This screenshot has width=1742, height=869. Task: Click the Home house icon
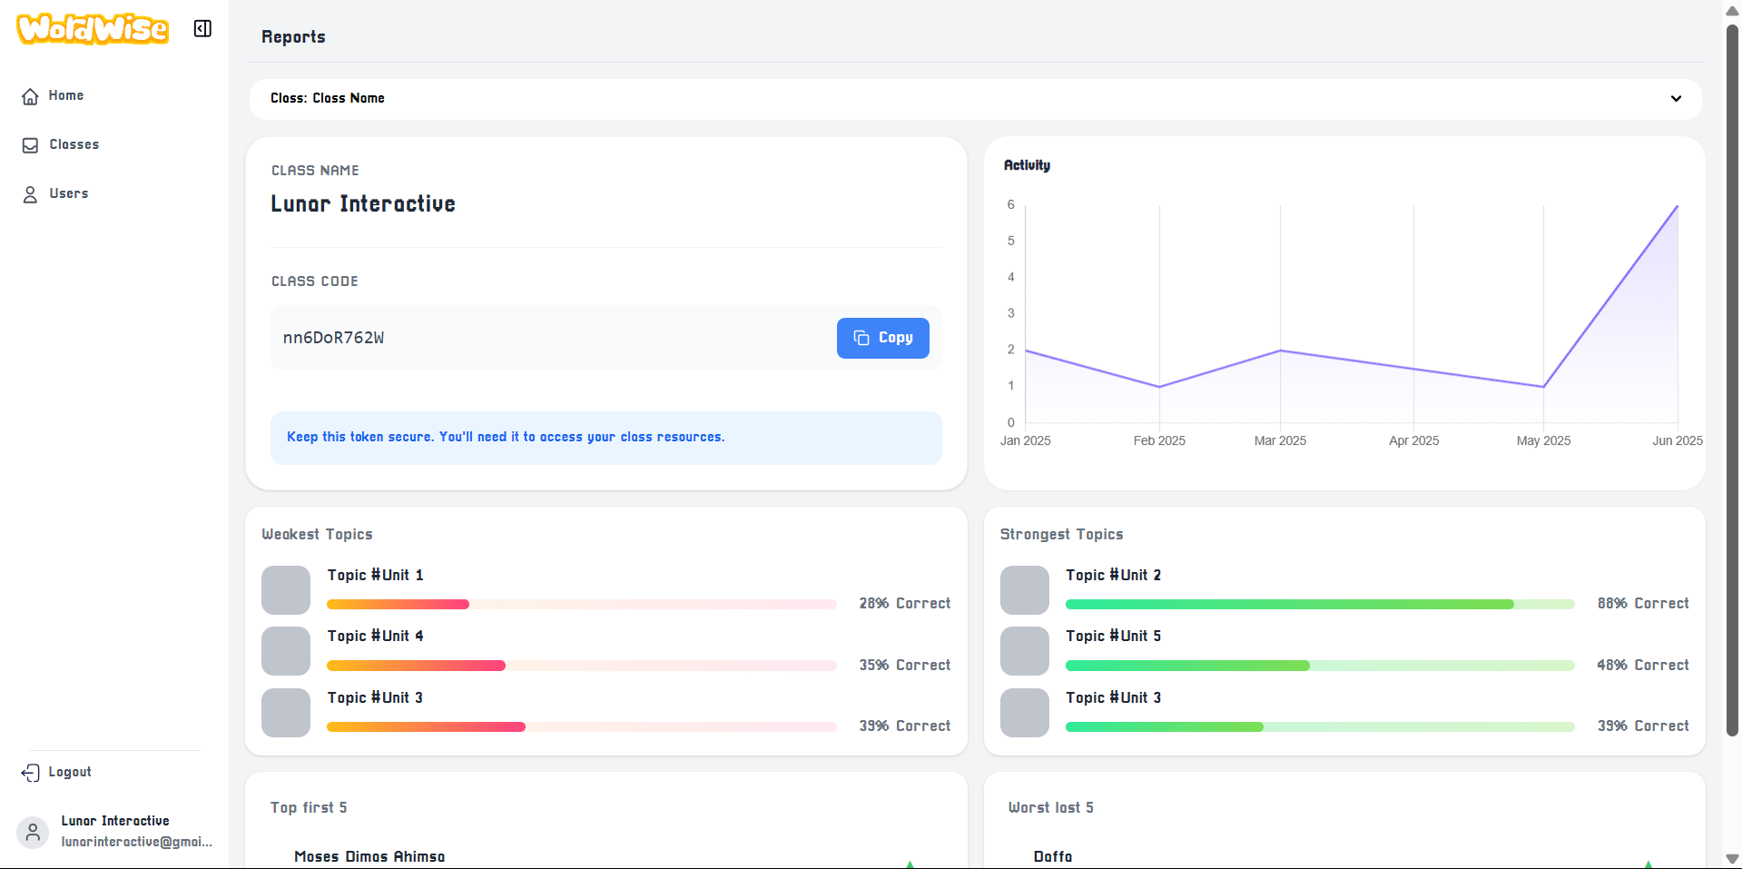click(x=30, y=96)
